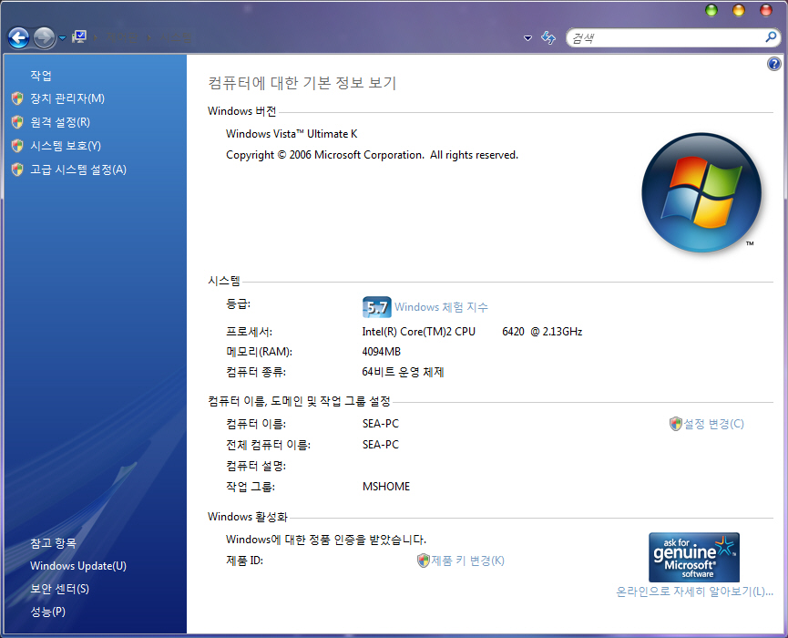
Task: Open Help with the blue question mark icon
Action: tap(774, 64)
